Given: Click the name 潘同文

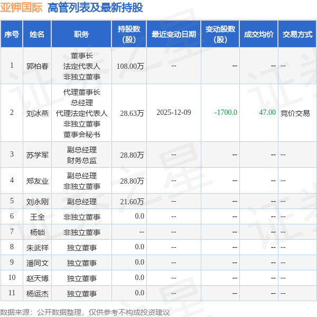Looking at the screenshot, I should tap(38, 263).
